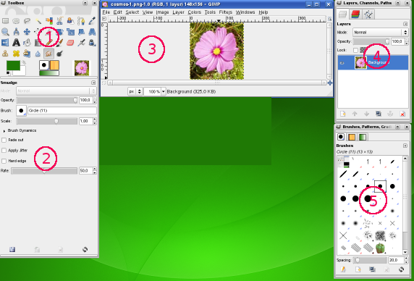The image size is (414, 281).
Task: Create a new layer in Layers dialog
Action: (343, 114)
